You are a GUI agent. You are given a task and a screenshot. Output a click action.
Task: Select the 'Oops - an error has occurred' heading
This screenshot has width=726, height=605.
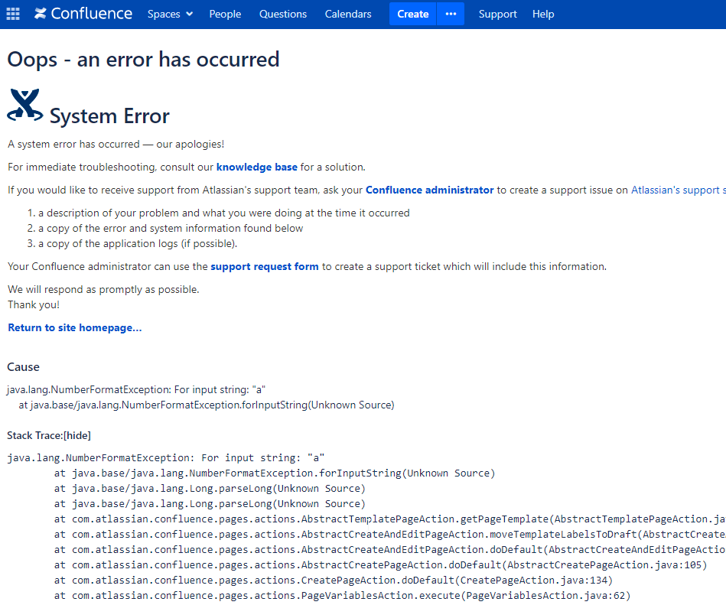[x=144, y=60]
